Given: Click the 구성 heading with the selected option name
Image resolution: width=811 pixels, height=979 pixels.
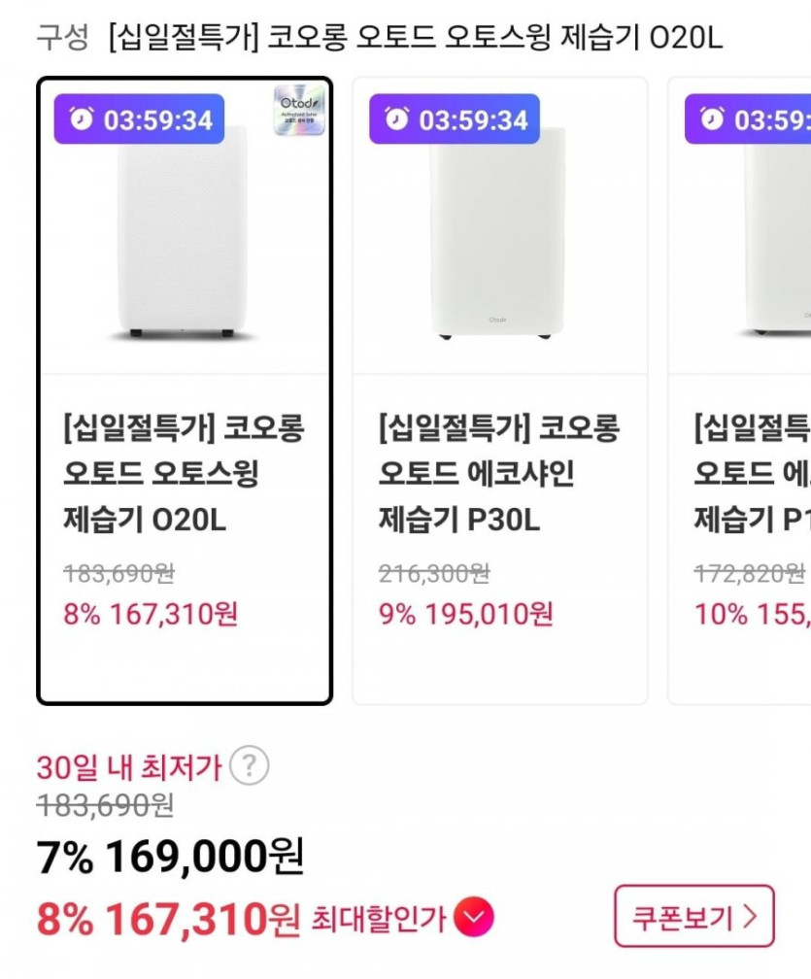Looking at the screenshot, I should [379, 39].
